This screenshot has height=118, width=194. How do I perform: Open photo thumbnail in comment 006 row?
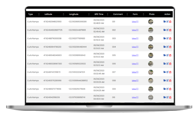[151, 64]
